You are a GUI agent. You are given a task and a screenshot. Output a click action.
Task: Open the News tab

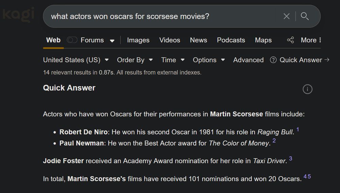tap(199, 40)
